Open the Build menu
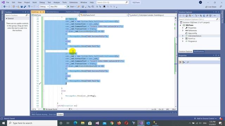This screenshot has width=225, height=126. coord(34,2)
